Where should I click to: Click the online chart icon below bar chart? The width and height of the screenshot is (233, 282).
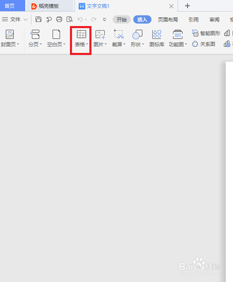227,44
